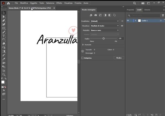Toggle visibility eye of Livello 1
Image resolution: width=165 pixels, height=116 pixels.
(x=128, y=21)
